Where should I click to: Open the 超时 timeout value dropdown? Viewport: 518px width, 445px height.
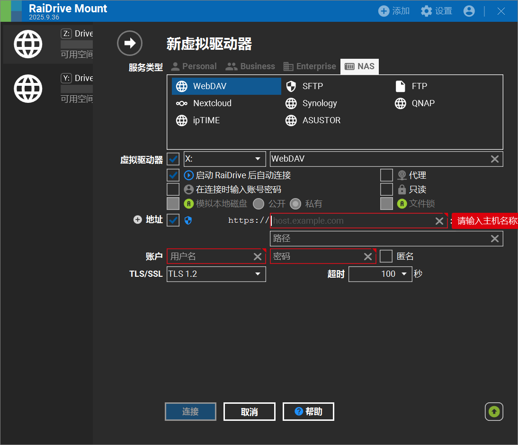coord(380,274)
